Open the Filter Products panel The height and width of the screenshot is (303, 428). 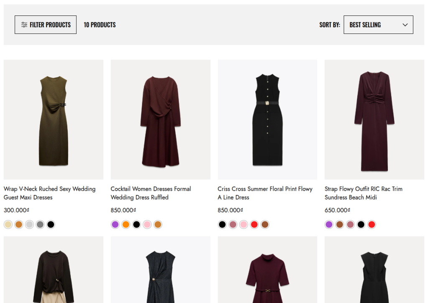(46, 25)
